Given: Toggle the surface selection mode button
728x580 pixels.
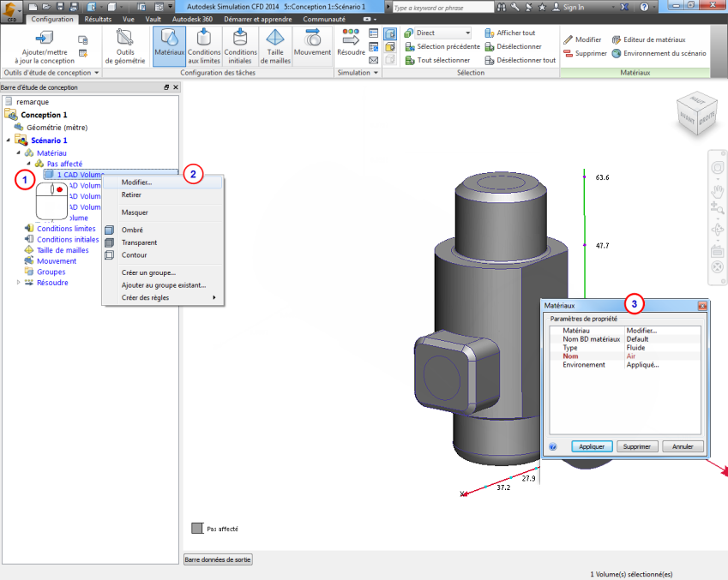Looking at the screenshot, I should click(390, 47).
